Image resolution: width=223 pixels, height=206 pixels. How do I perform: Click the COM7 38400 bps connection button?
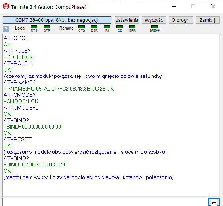[57, 20]
